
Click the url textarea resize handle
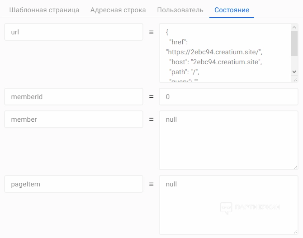coord(295,79)
